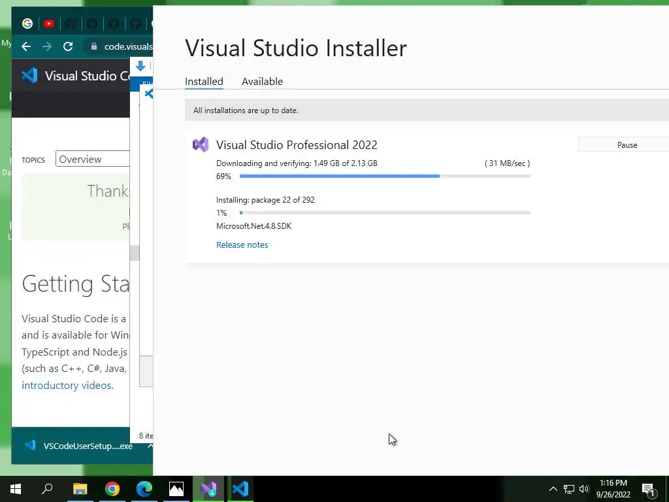This screenshot has height=502, width=669.
Task: Click 'Installing: package 22 of 292' text
Action: 265,200
